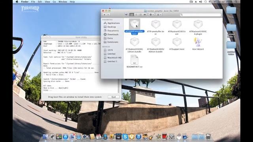
Task: Go forward in Finder window
Action: tap(108, 15)
